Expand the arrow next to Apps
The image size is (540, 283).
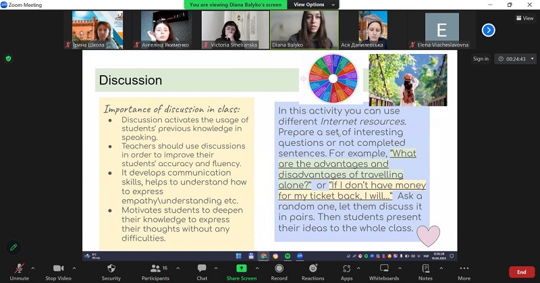click(x=358, y=268)
